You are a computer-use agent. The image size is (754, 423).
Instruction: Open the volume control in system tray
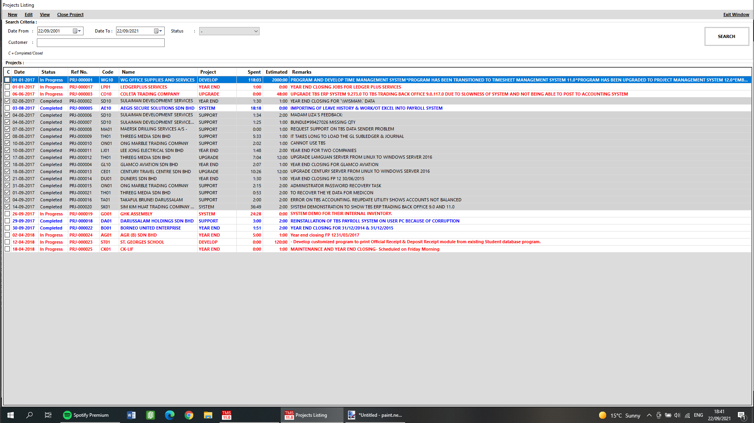[677, 415]
